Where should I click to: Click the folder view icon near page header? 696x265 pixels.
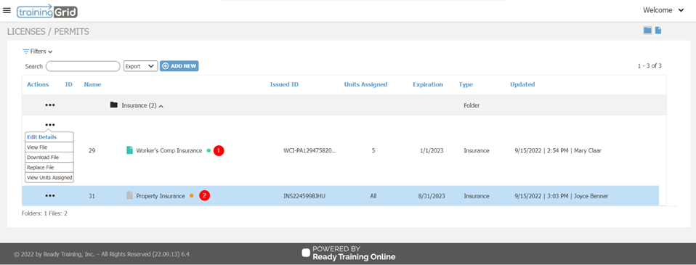click(647, 30)
